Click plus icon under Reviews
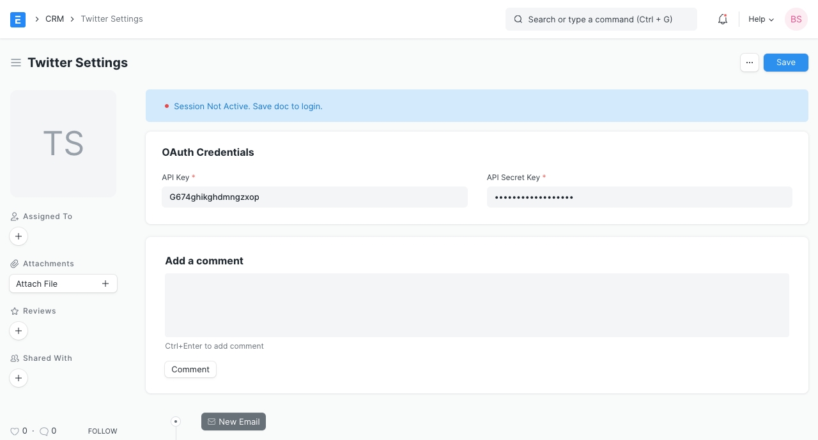Image resolution: width=818 pixels, height=440 pixels. 19,331
